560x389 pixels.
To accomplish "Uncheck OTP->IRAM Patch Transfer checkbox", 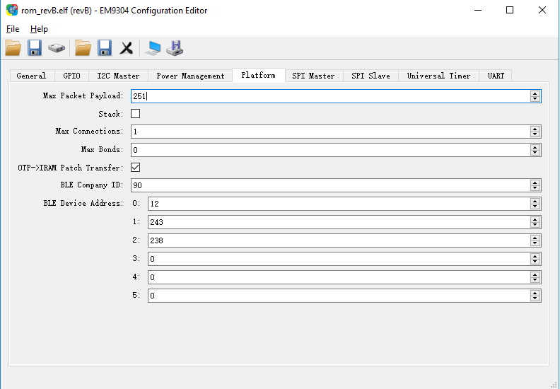I will coord(135,167).
